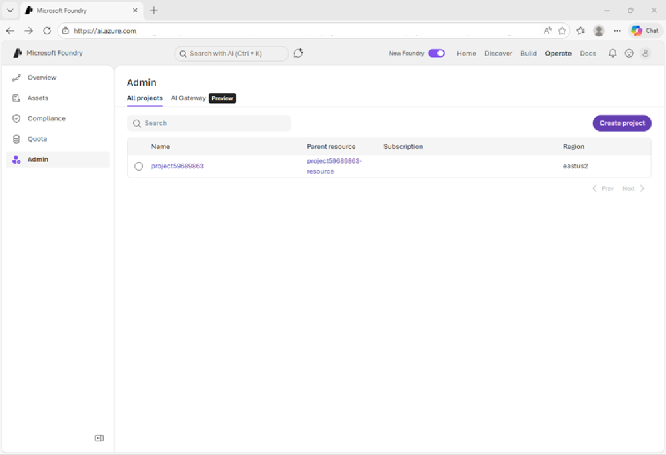666x455 pixels.
Task: Click the Search with AI field
Action: pos(231,53)
